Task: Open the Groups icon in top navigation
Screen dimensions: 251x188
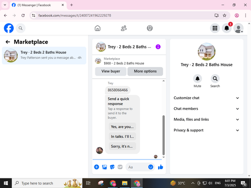Action: click(150, 28)
